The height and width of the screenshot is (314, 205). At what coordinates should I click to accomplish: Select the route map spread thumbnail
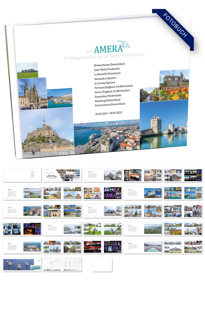click(63, 265)
